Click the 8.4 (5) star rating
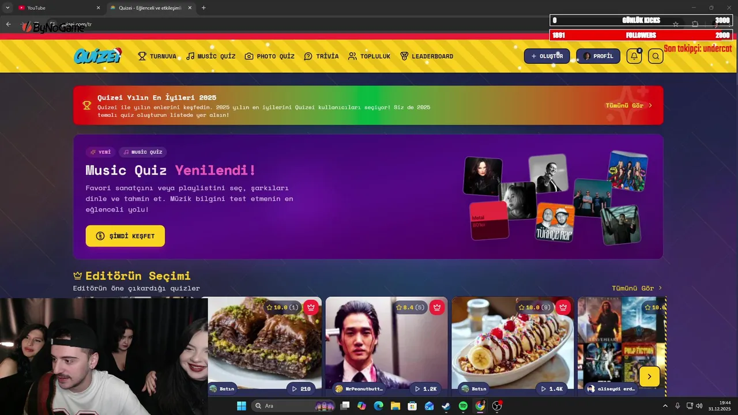 coord(410,307)
